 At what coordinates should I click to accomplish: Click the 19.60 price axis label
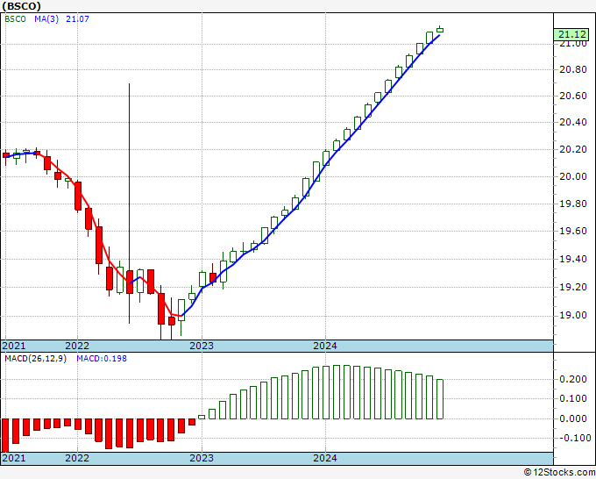tap(573, 232)
